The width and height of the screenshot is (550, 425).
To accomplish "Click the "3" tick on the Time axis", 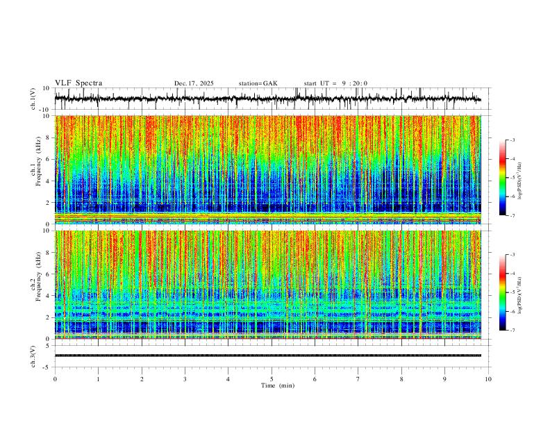I will tap(185, 379).
